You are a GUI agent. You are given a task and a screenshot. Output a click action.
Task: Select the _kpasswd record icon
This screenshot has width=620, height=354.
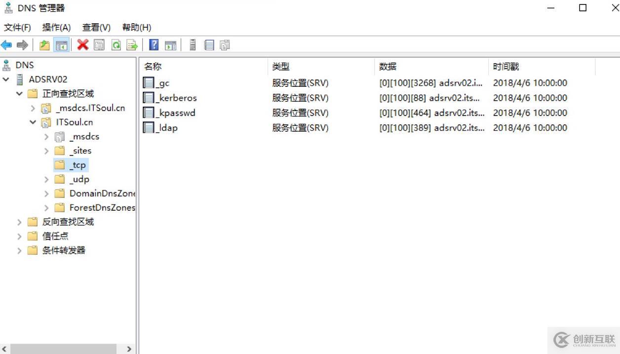click(149, 113)
